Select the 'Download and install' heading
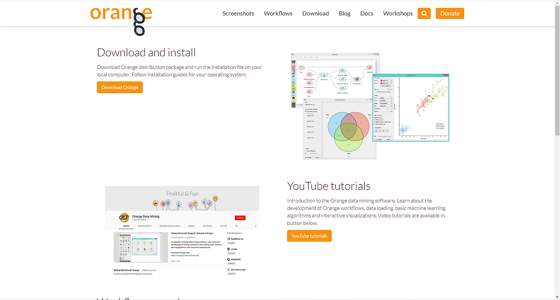 tap(146, 52)
